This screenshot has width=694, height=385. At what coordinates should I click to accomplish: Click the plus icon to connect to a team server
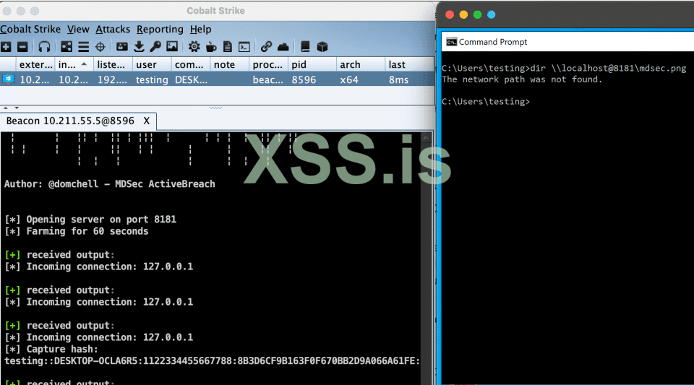[x=6, y=47]
